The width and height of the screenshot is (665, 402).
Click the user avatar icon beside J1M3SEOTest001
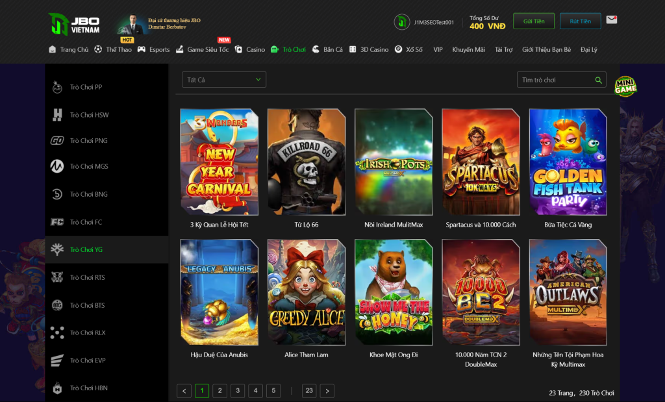pyautogui.click(x=401, y=22)
